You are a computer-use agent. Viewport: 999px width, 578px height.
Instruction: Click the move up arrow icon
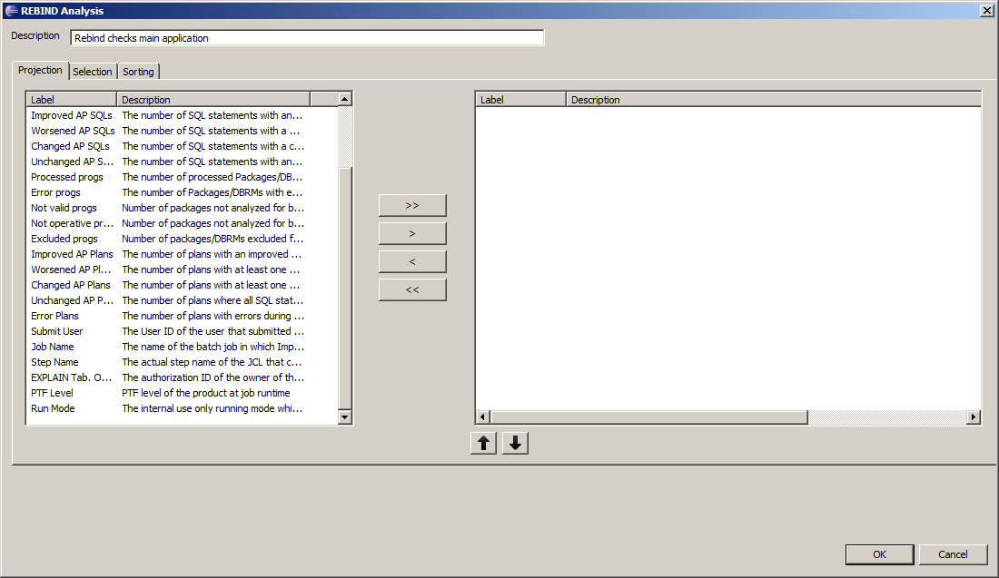[483, 444]
